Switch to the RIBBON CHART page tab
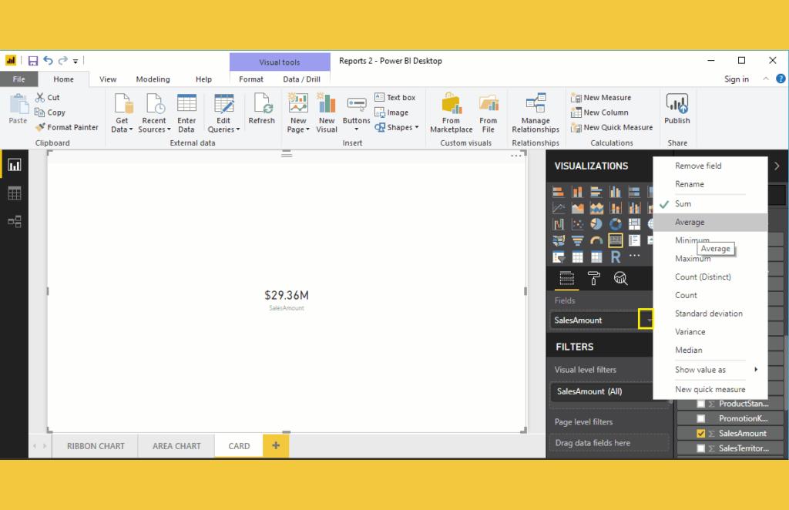The height and width of the screenshot is (510, 789). pos(96,445)
